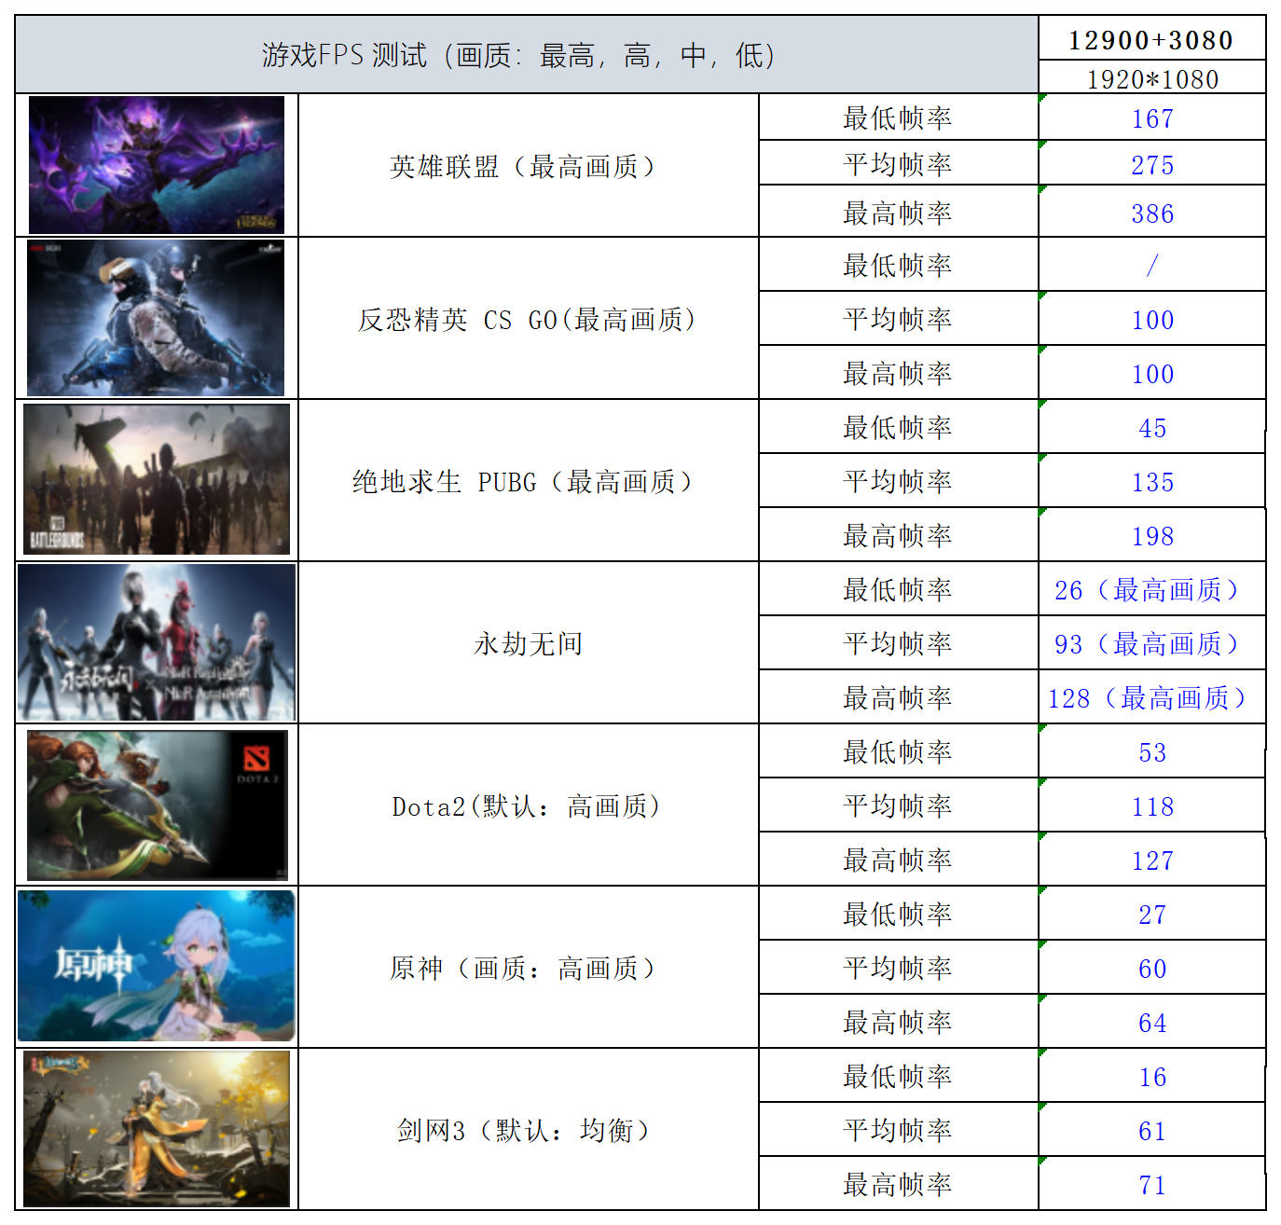Select the Dota2(默认：高画质) cell
The width and height of the screenshot is (1281, 1225).
coord(529,805)
